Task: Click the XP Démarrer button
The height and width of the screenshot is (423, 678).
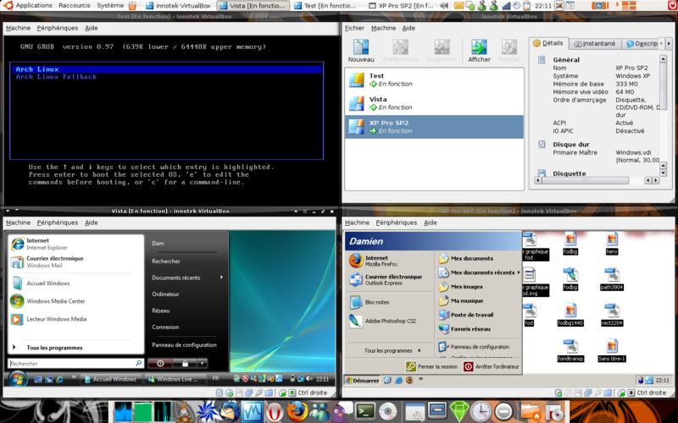Action: (x=362, y=381)
